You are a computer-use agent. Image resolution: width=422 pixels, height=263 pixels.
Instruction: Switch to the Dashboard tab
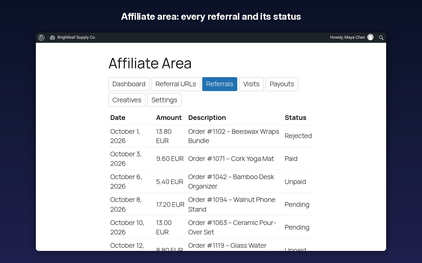pyautogui.click(x=129, y=84)
